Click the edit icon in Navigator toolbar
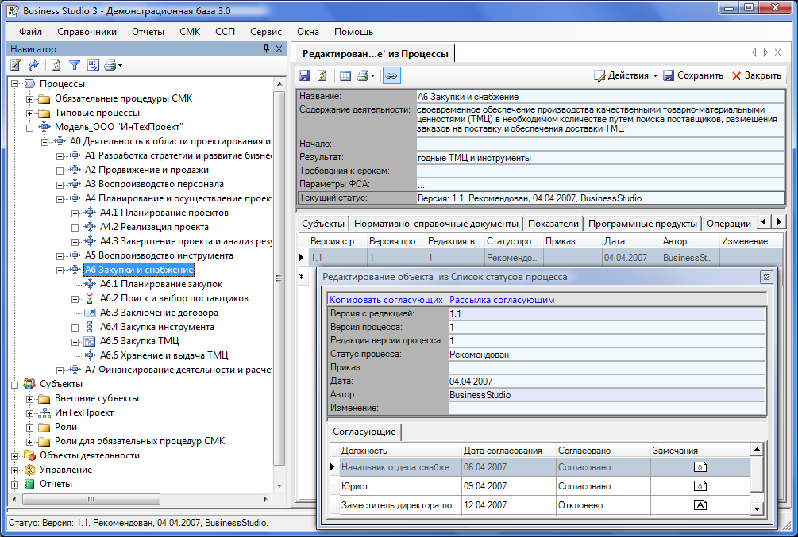This screenshot has width=798, height=537. pyautogui.click(x=15, y=66)
